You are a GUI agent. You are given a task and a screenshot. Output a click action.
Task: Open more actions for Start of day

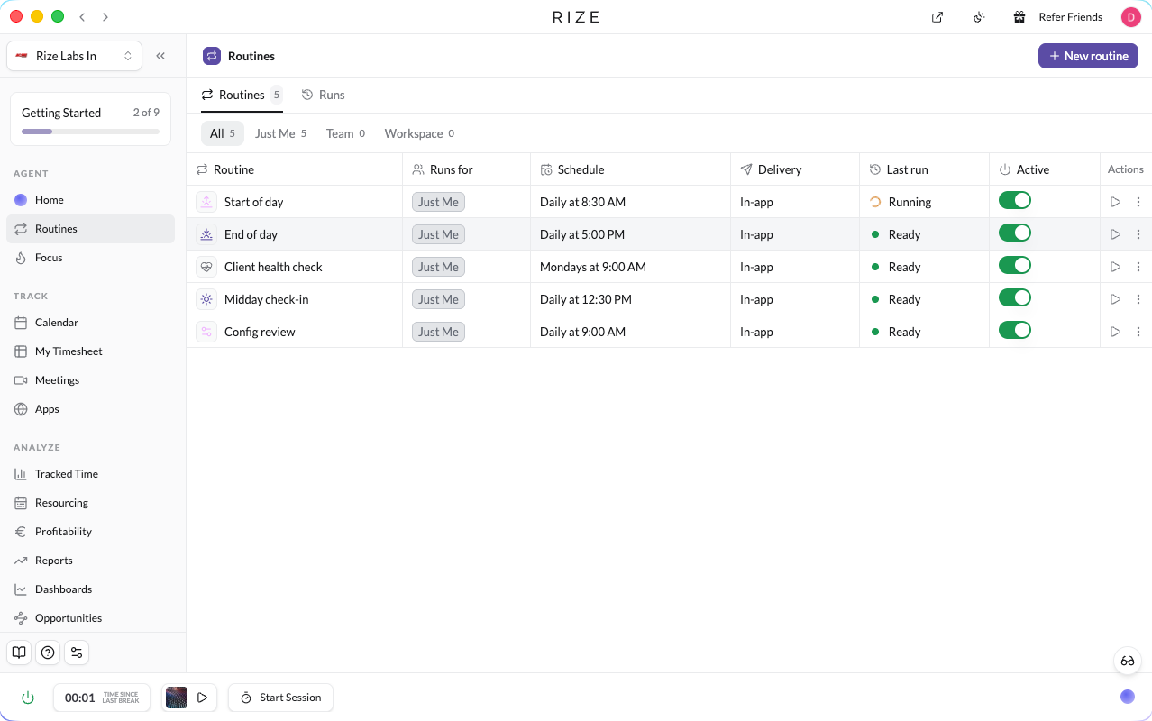(x=1138, y=202)
